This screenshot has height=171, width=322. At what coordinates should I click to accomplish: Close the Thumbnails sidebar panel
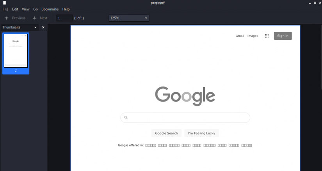point(43,27)
